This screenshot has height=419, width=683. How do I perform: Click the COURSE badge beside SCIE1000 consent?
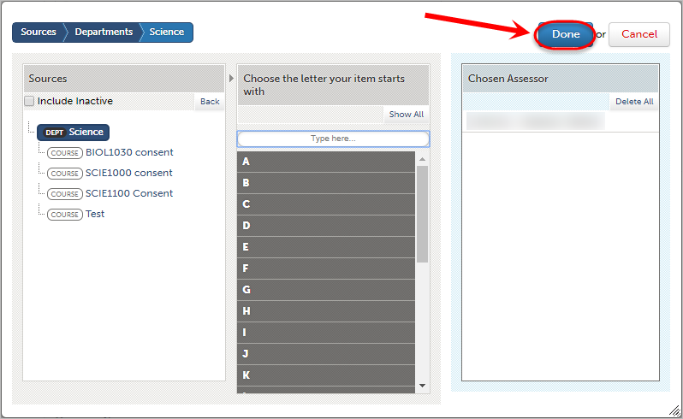[65, 174]
